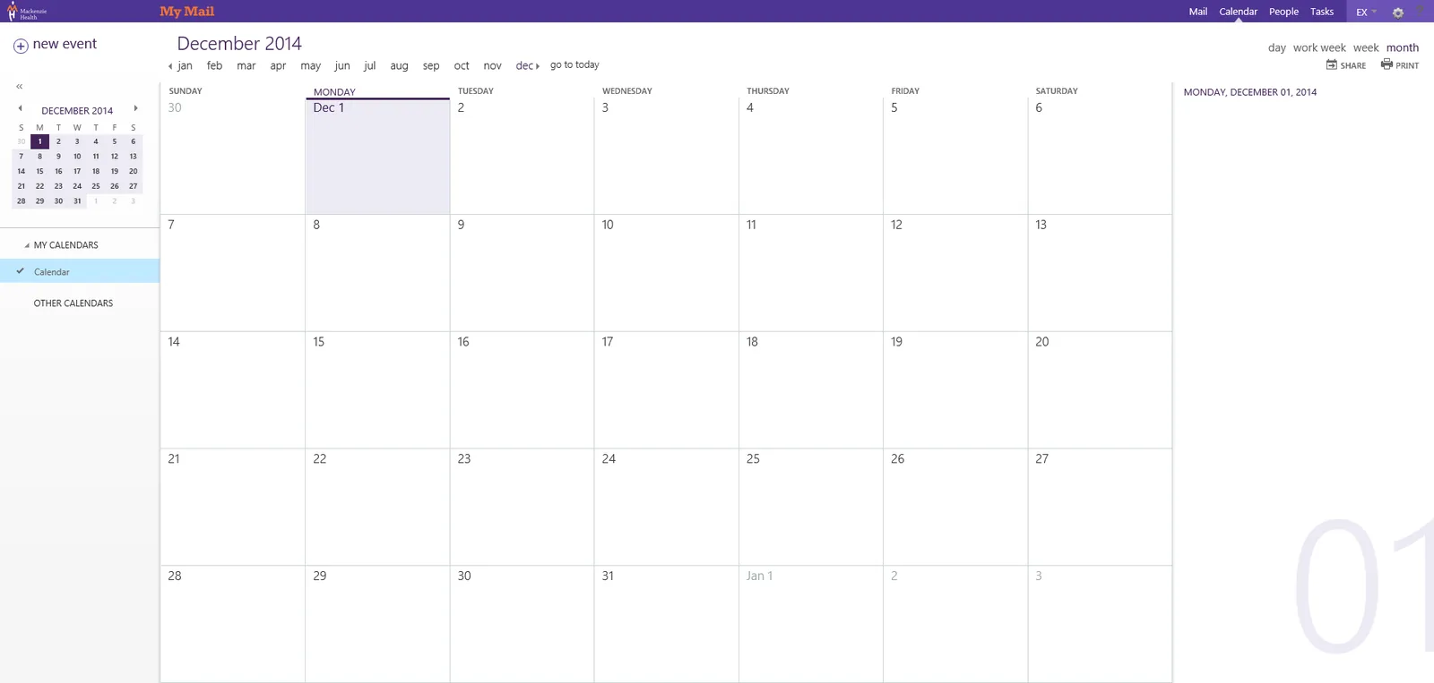The height and width of the screenshot is (683, 1434).
Task: Click the My Mail title
Action: point(186,12)
